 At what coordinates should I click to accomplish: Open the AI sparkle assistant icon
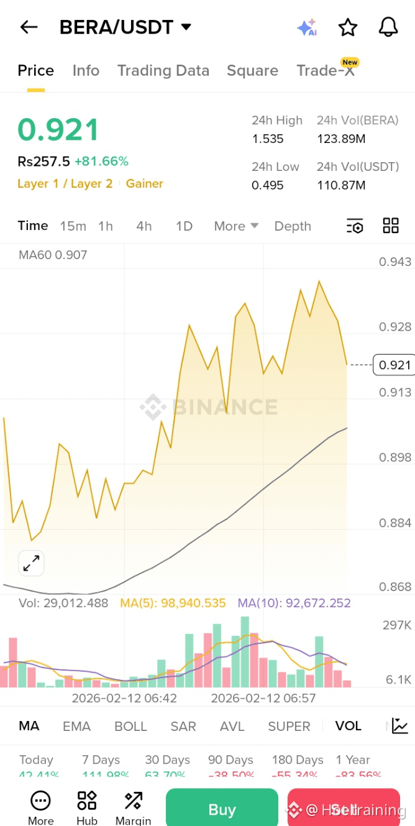307,27
